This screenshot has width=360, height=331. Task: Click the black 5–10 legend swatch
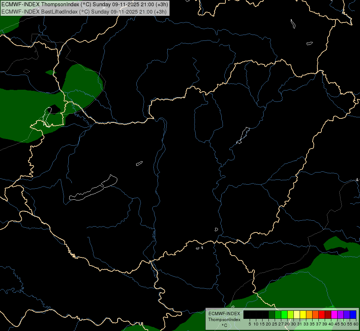point(253,314)
